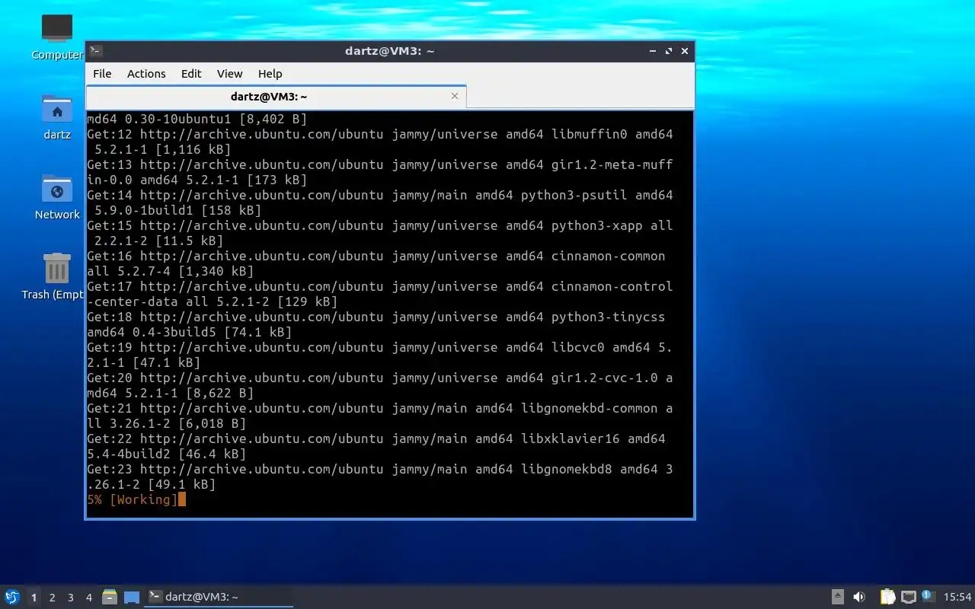Click the 15:54 clock in the panel
Screen dimensions: 975x609
coord(957,597)
